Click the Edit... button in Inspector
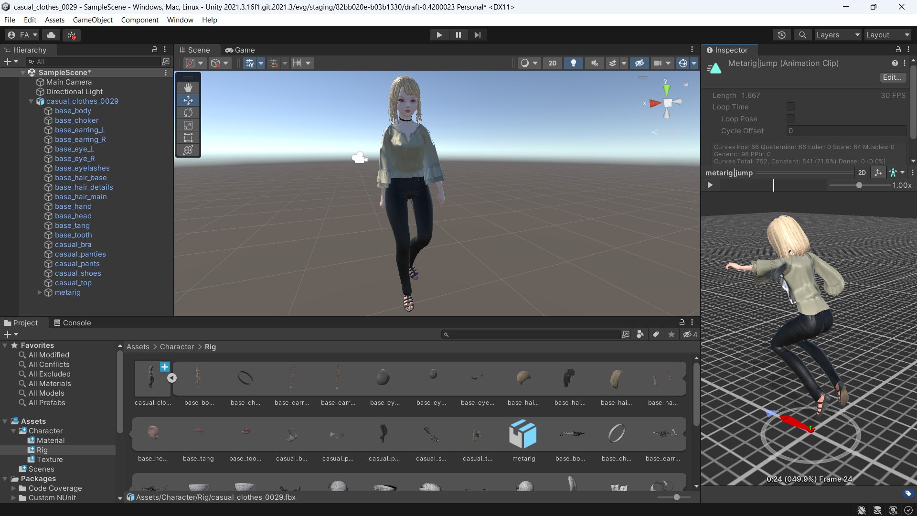Image resolution: width=917 pixels, height=516 pixels. coord(892,77)
